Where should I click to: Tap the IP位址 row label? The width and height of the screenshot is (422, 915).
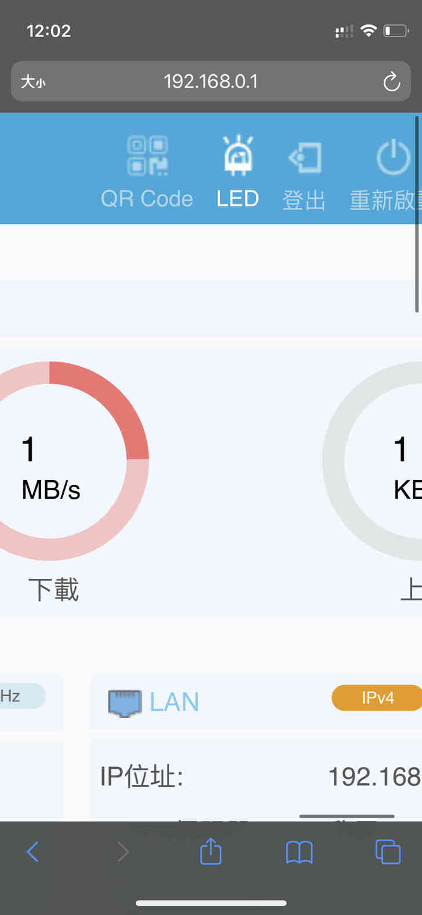[x=141, y=776]
